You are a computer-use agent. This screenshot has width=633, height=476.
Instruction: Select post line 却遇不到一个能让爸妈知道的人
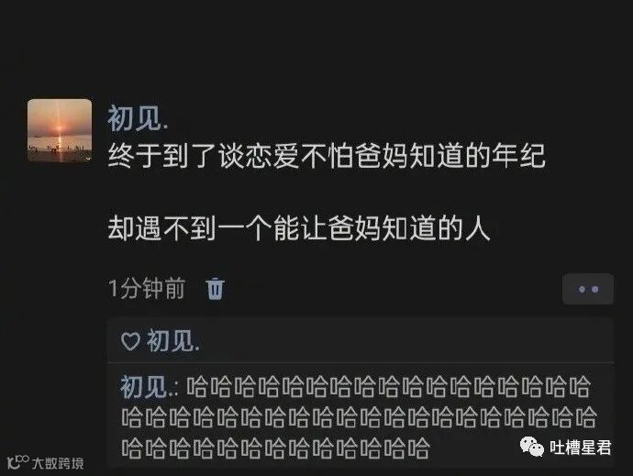pos(299,228)
